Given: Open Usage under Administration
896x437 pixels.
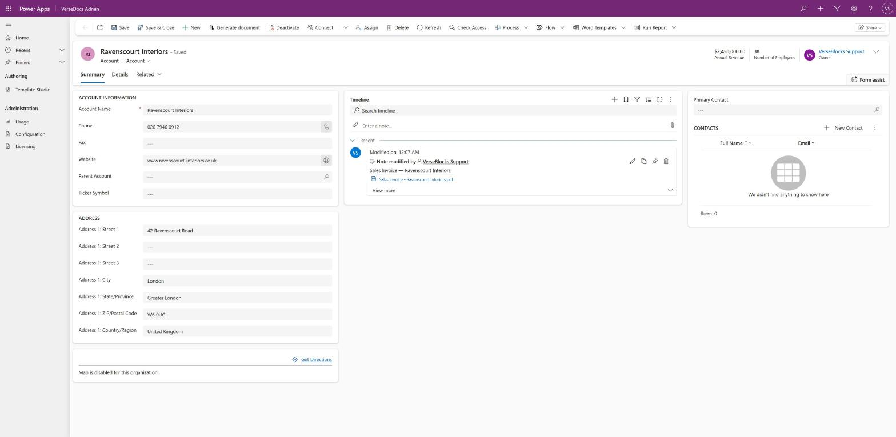Looking at the screenshot, I should point(22,122).
